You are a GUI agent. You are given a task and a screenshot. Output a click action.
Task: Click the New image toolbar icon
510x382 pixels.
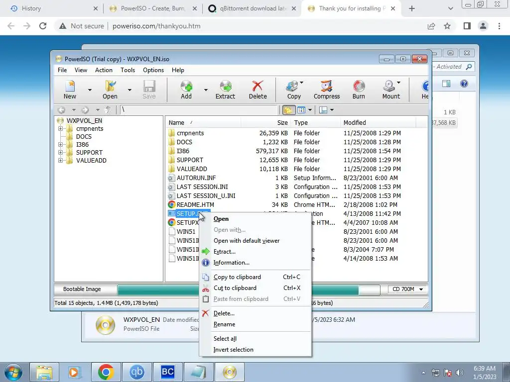[x=70, y=87]
